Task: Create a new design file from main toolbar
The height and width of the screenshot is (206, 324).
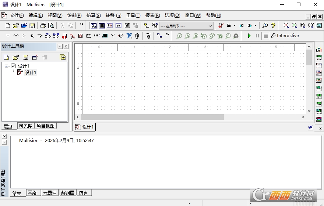Action: 8,26
